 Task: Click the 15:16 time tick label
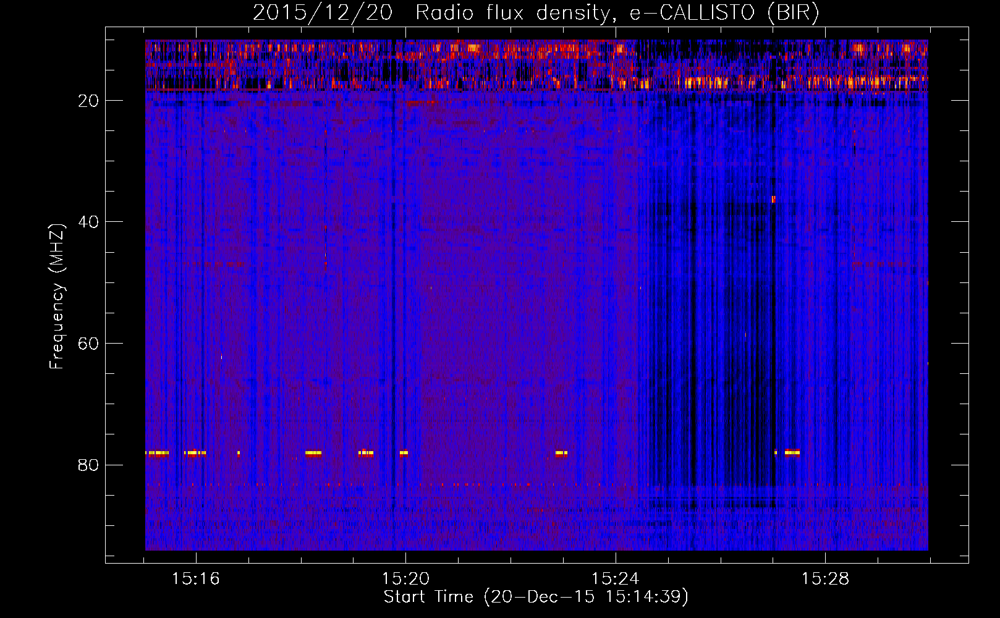coord(196,579)
